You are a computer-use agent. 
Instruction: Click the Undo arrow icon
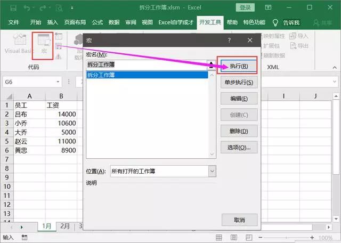coord(27,8)
